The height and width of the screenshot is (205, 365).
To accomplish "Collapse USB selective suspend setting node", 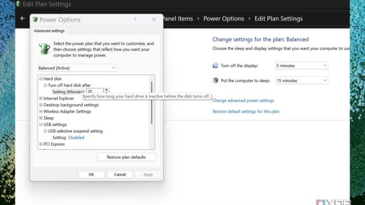I will [46, 131].
